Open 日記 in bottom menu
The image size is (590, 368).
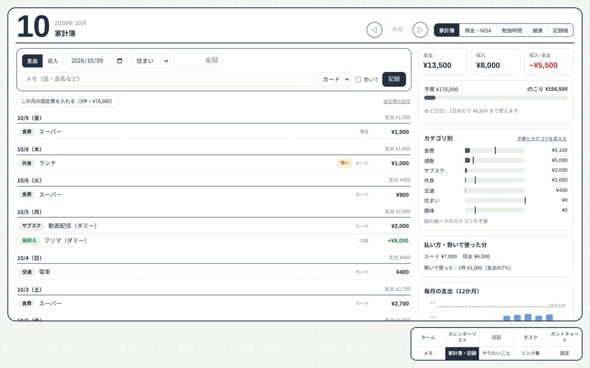(x=496, y=337)
